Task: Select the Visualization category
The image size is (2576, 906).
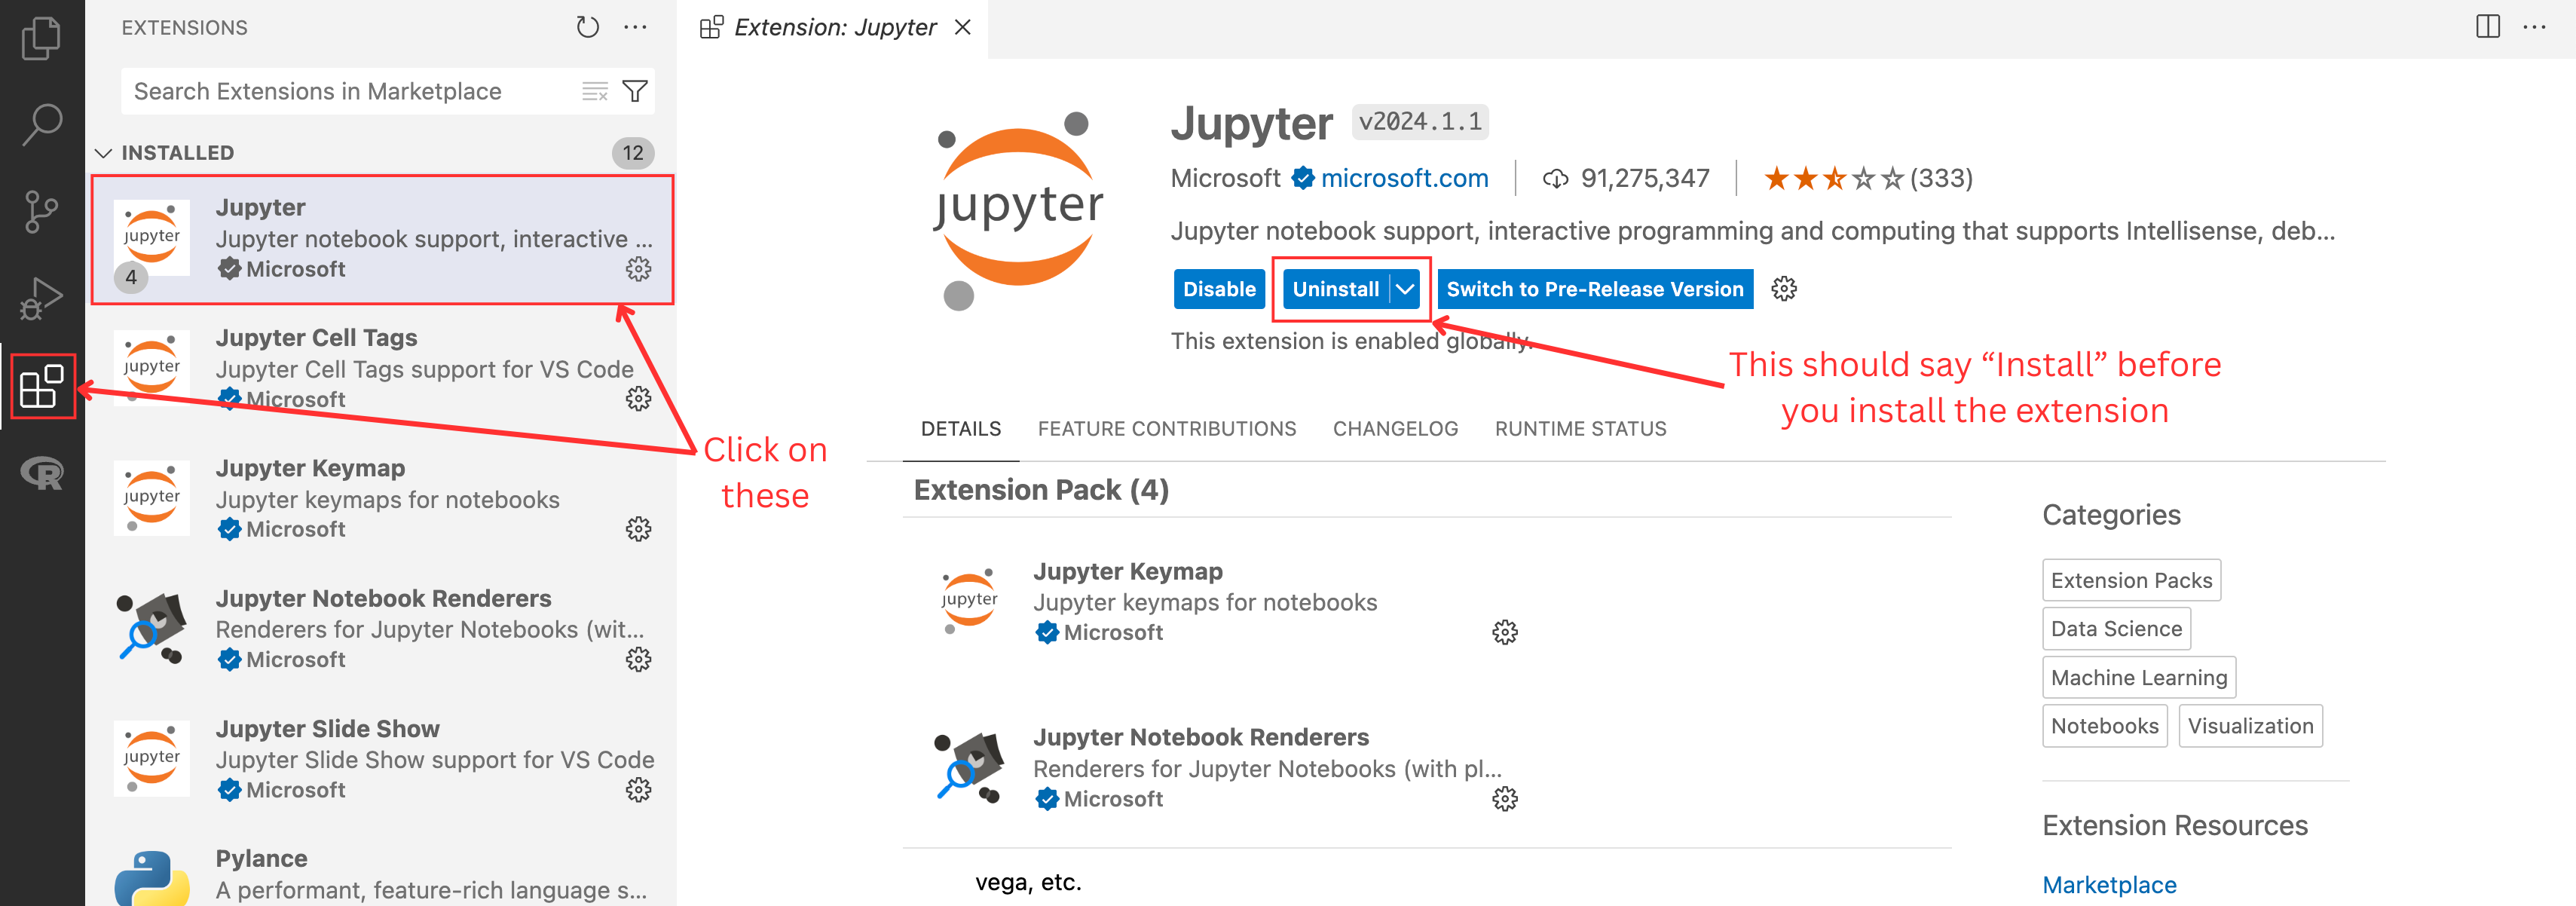Action: (2250, 725)
